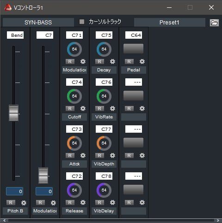222x223 pixels.
Task: Open gear settings for Pitch.B fader
Action: [24, 203]
